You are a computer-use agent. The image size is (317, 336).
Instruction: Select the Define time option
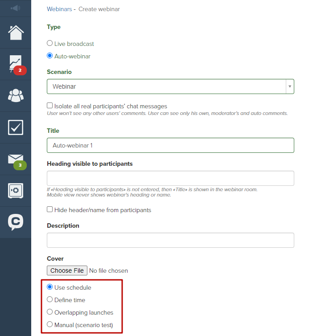pos(49,299)
